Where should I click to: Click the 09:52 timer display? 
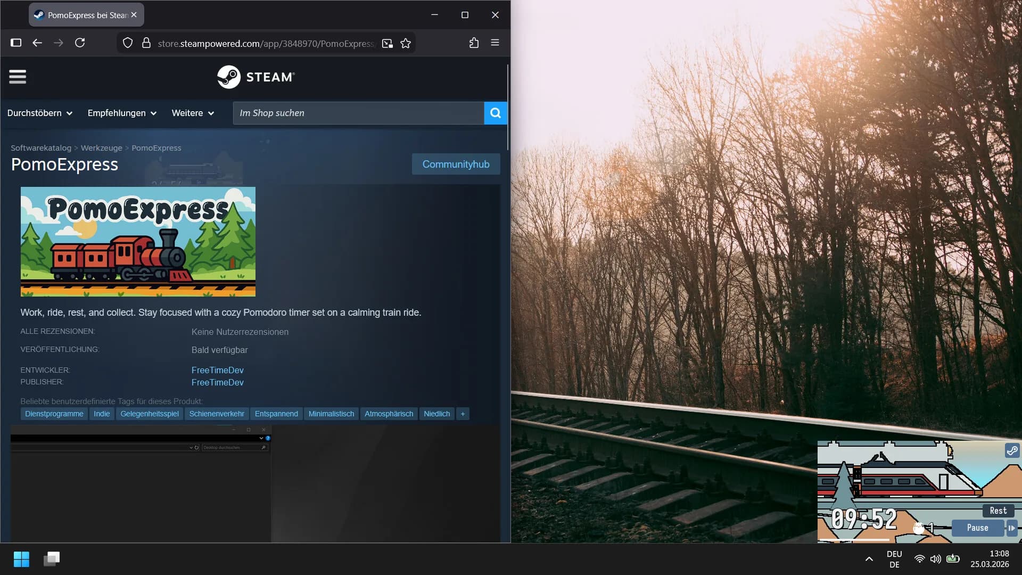(x=864, y=519)
